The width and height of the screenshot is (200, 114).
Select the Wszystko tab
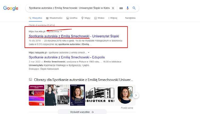tap(35, 18)
